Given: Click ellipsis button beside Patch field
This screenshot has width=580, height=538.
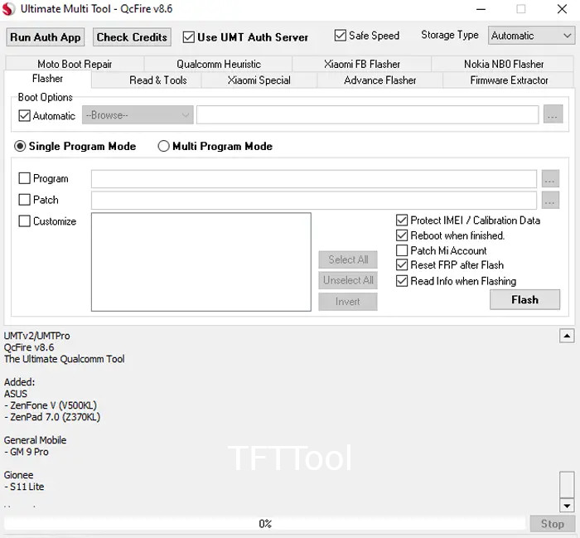Looking at the screenshot, I should pos(550,200).
